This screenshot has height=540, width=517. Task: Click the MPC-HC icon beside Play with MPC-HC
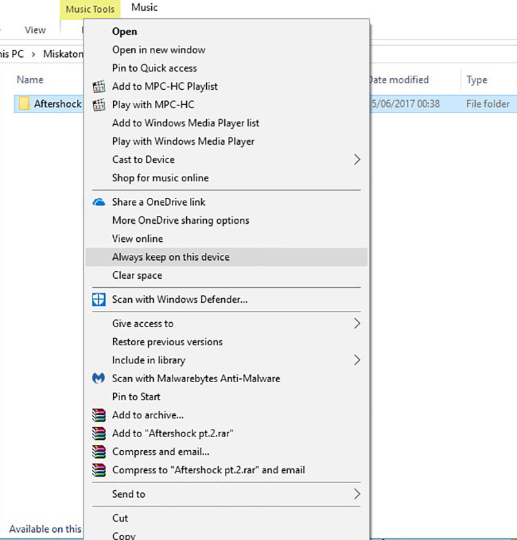[x=99, y=105]
